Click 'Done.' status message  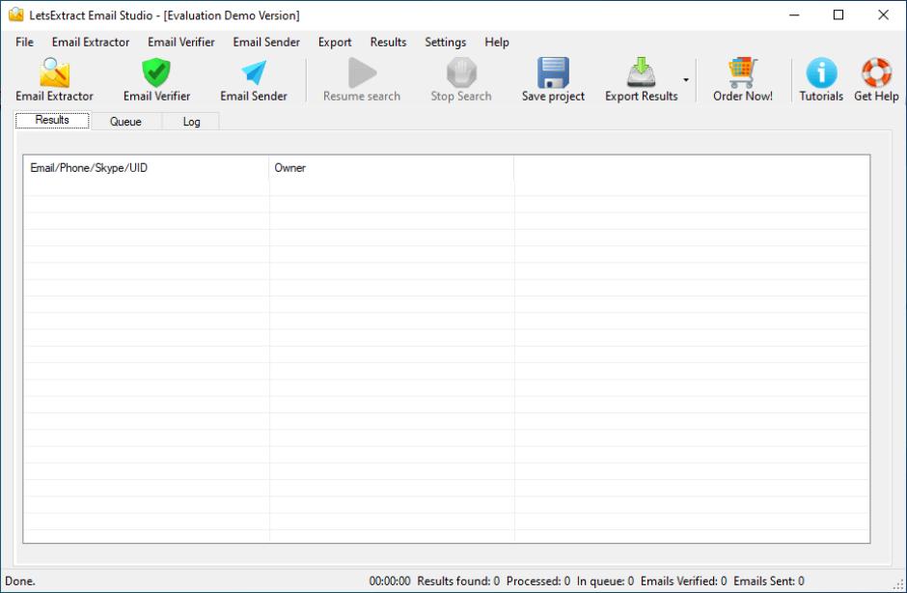pyautogui.click(x=20, y=580)
